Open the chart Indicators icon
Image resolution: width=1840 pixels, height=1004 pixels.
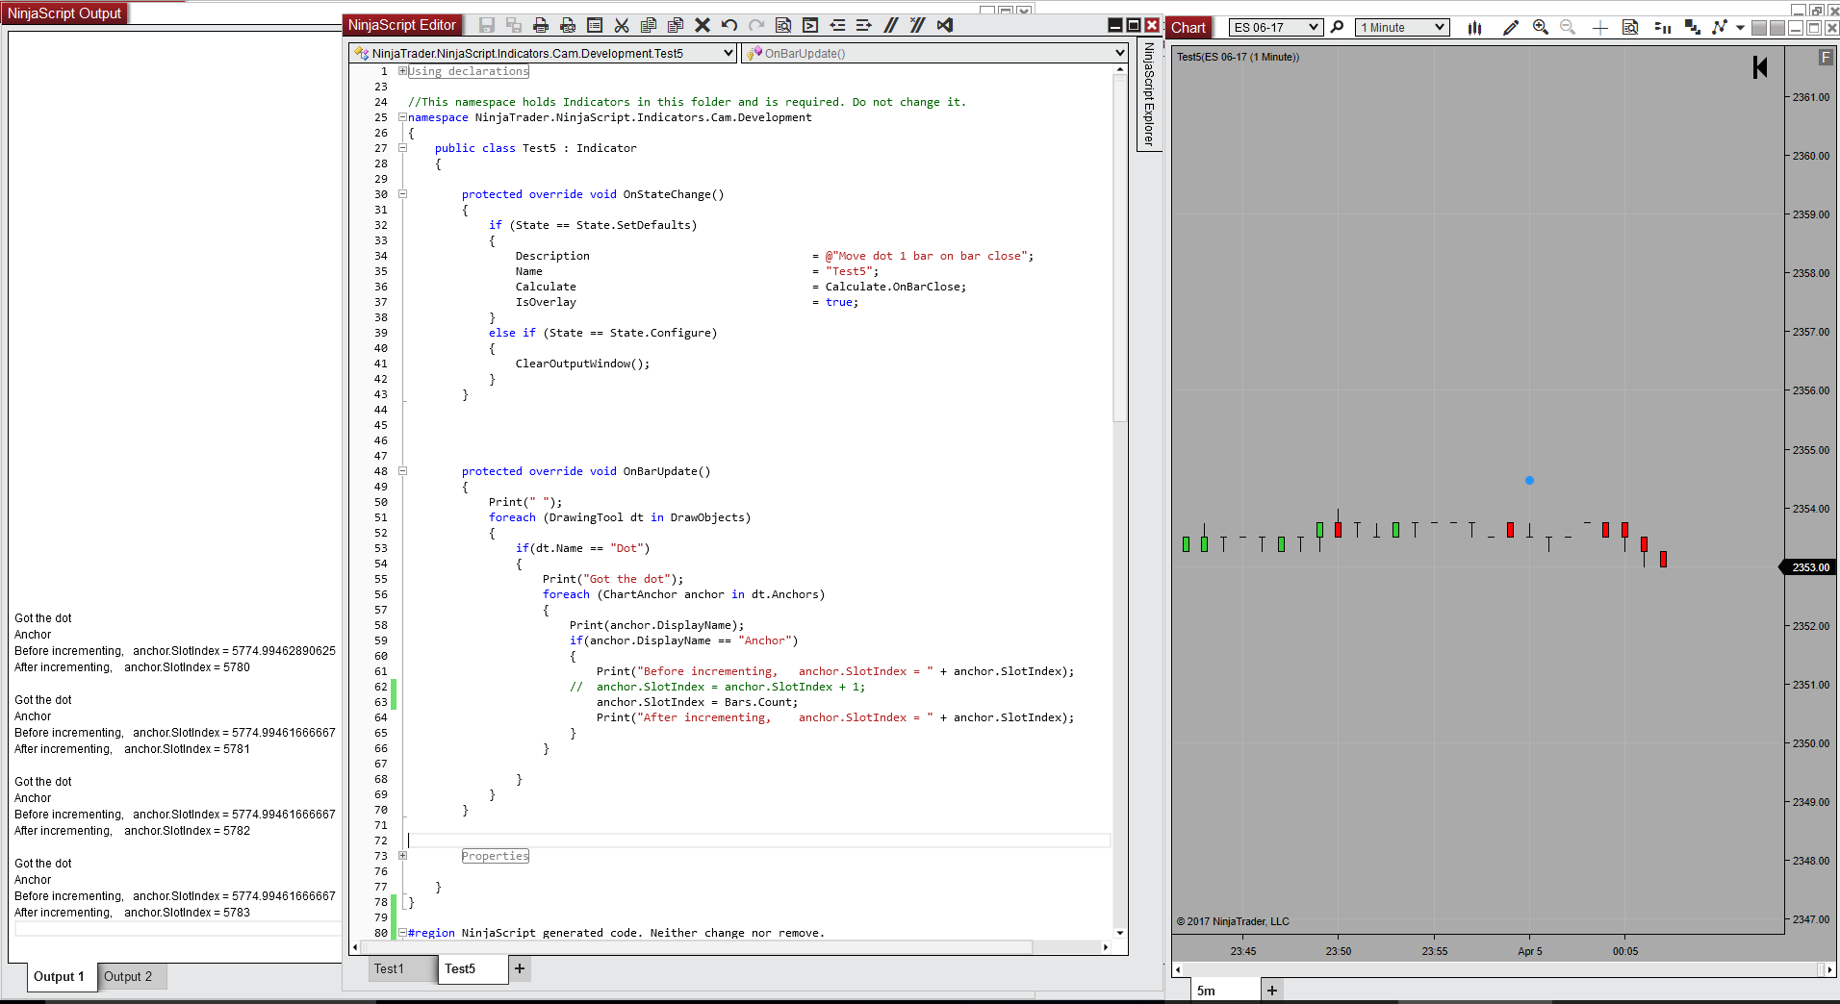[1662, 28]
